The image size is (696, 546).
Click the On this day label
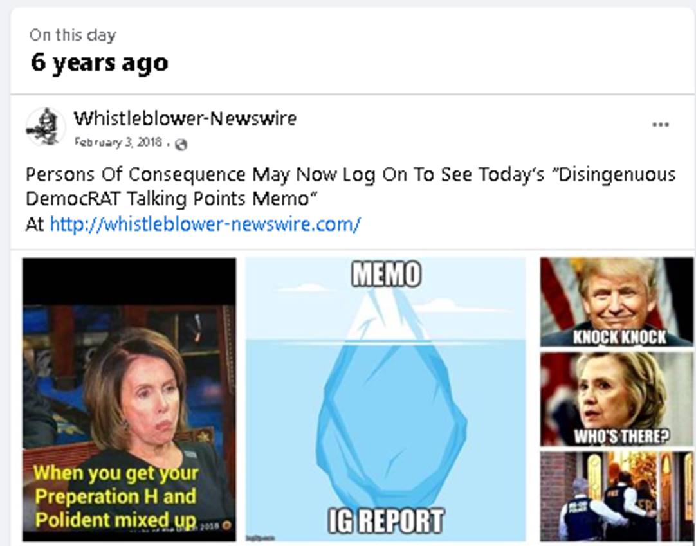[x=73, y=35]
